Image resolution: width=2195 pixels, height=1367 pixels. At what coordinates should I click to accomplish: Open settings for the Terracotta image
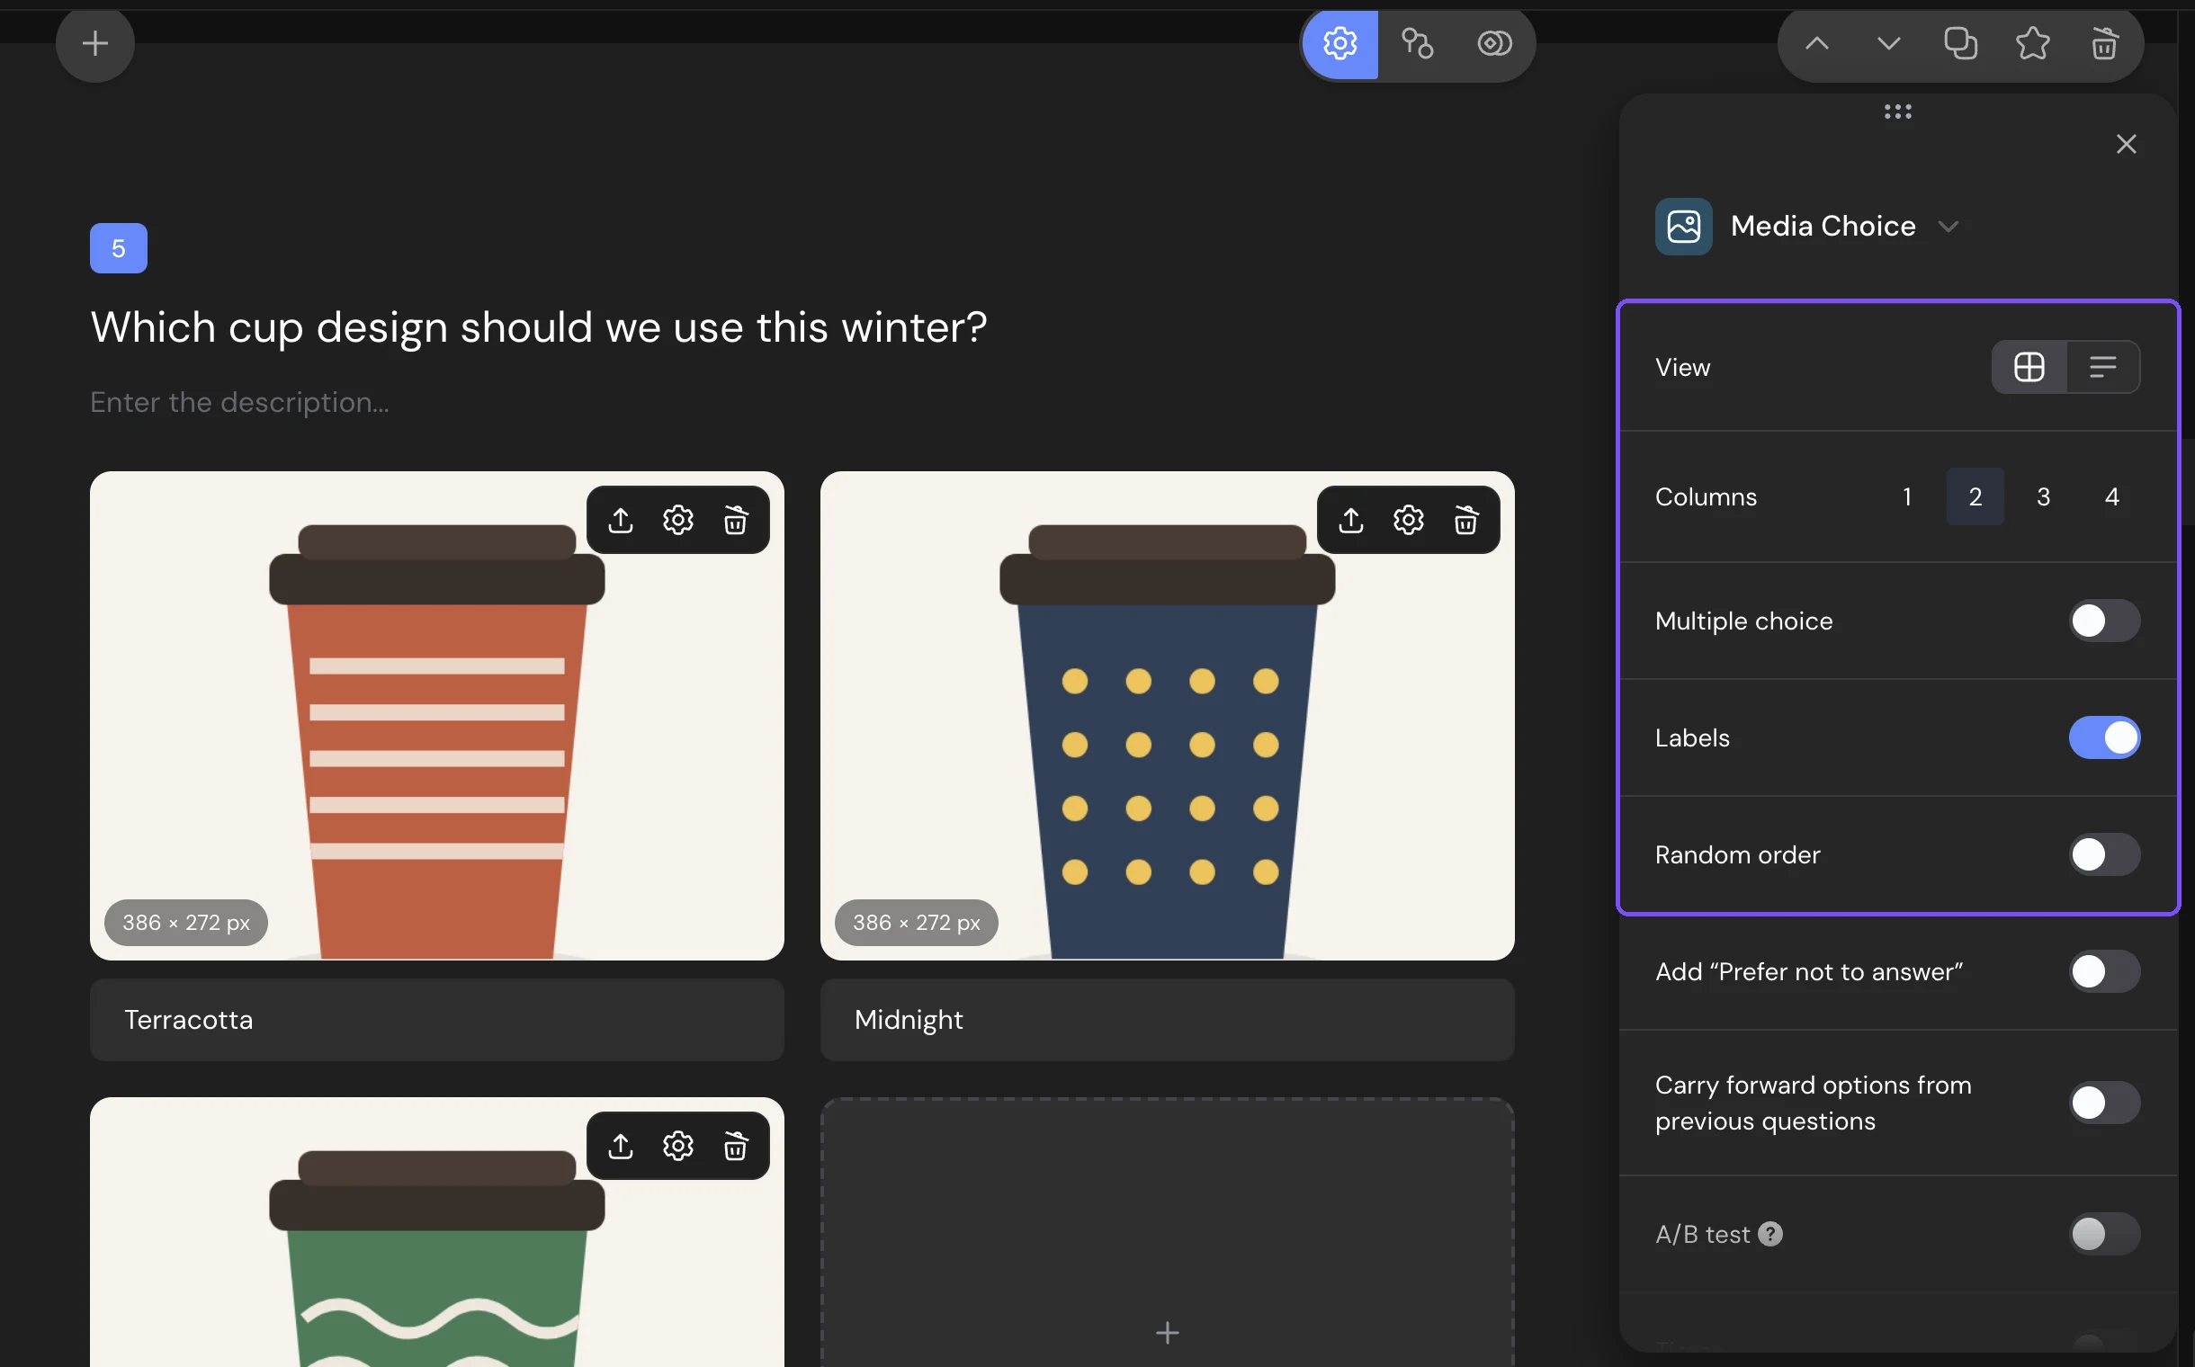coord(678,520)
